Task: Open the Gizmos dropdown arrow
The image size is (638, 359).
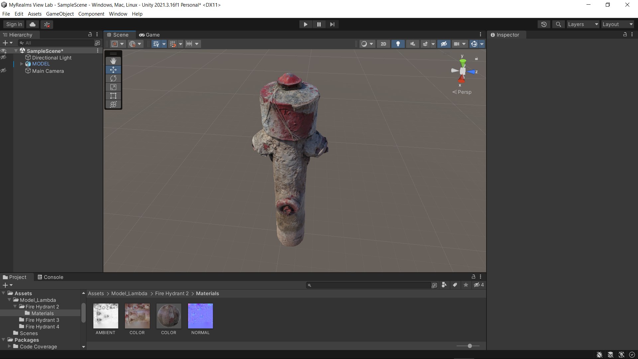Action: tap(482, 44)
